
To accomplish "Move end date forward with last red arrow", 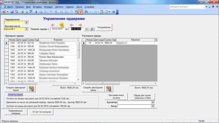I will point(80,25).
